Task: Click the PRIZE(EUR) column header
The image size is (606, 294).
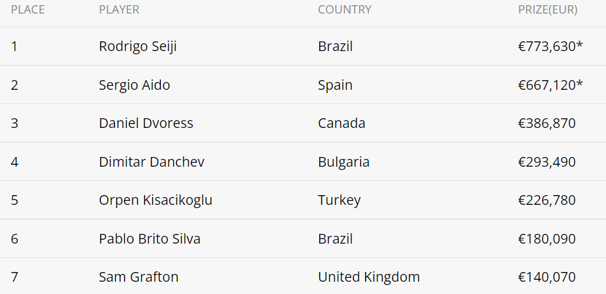Action: [x=548, y=10]
